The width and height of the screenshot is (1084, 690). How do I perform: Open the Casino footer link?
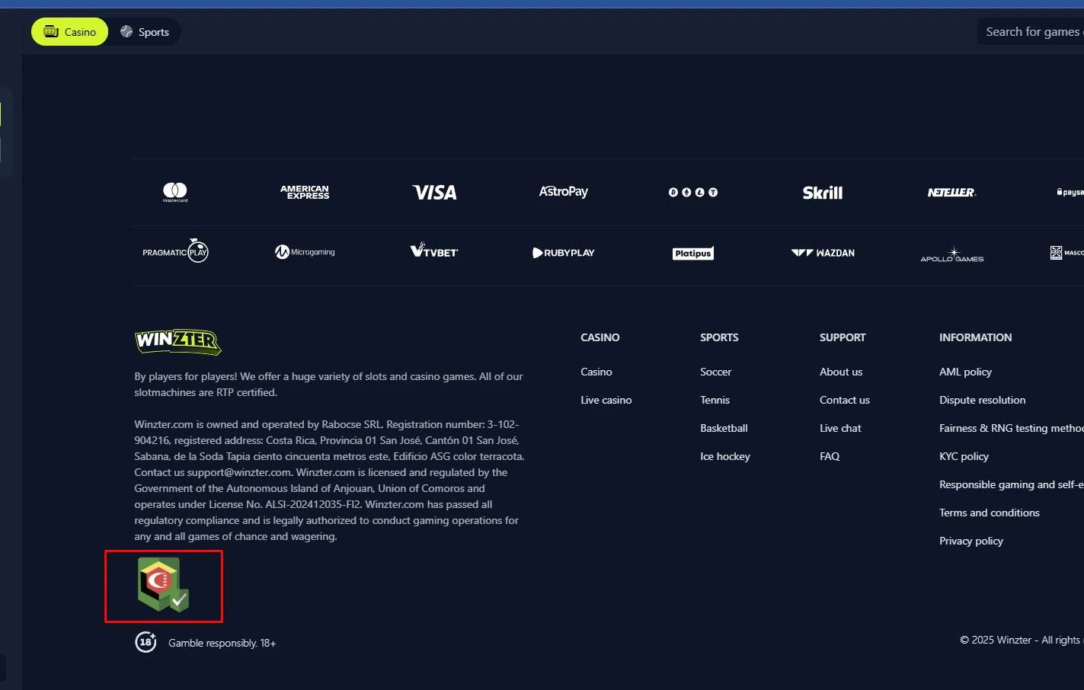(x=596, y=372)
